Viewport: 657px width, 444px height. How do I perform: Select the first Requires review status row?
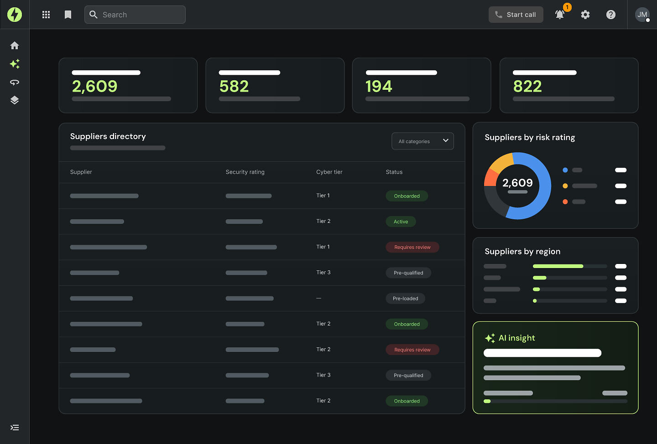(262, 247)
